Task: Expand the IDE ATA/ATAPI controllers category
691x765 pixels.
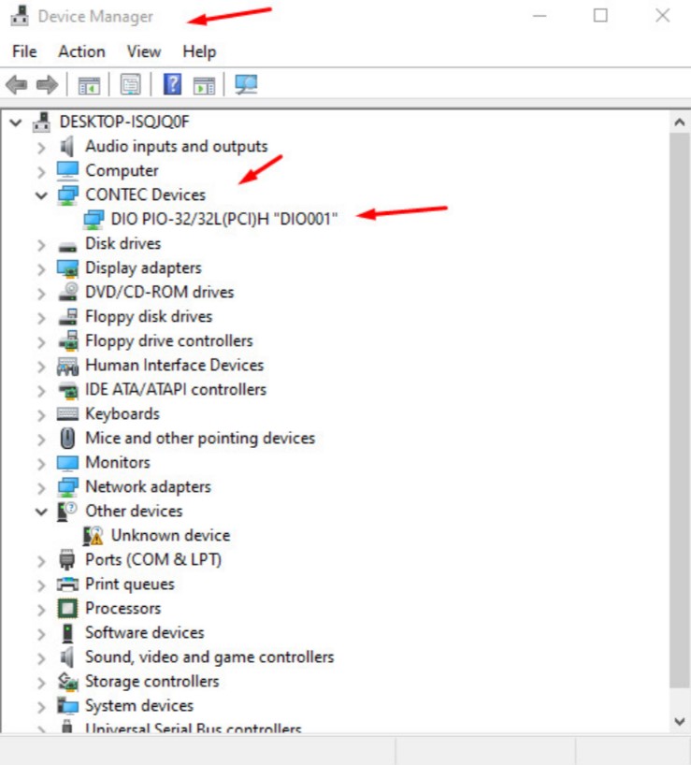Action: (x=41, y=391)
